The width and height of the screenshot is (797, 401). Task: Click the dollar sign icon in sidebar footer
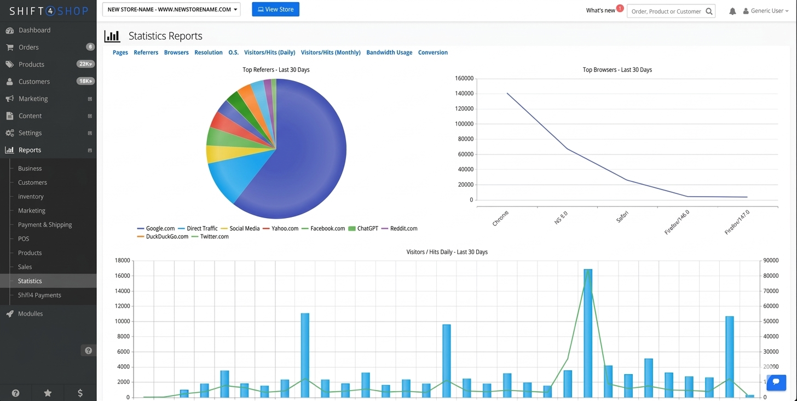pyautogui.click(x=79, y=393)
